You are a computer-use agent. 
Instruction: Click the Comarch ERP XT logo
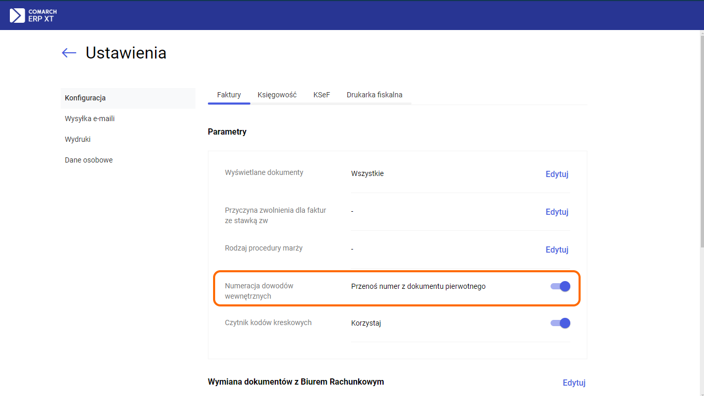tap(33, 15)
